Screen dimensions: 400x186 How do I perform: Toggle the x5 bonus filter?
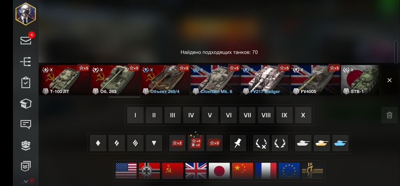click(x=214, y=143)
